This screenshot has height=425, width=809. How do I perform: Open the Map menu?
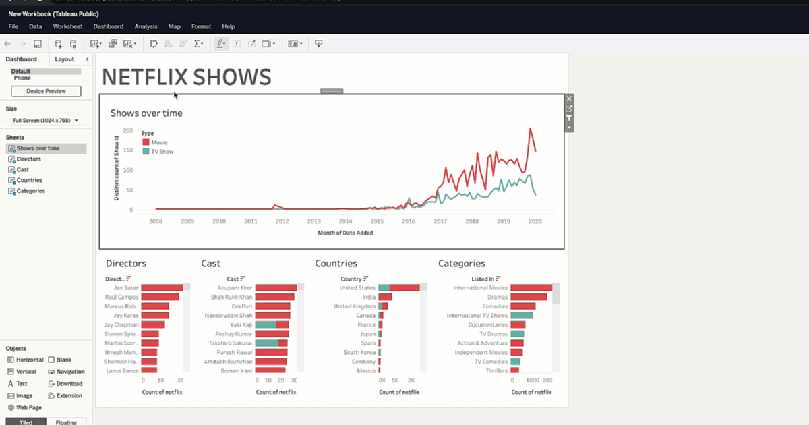click(x=175, y=26)
